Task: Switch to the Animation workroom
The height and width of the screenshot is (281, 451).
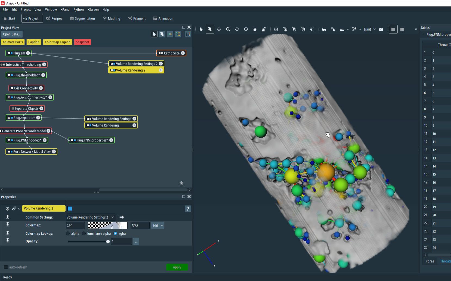Action: (163, 18)
